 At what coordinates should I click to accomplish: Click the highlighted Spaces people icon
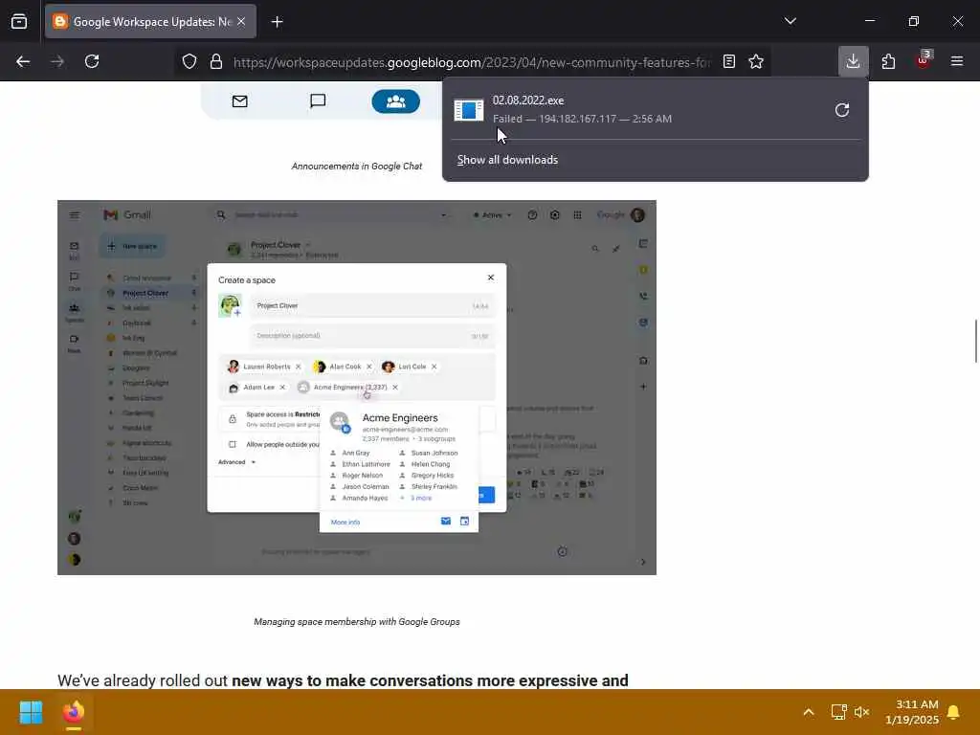[395, 101]
